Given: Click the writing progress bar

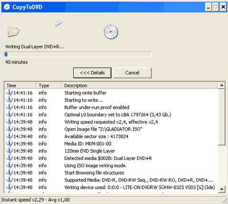Looking at the screenshot, I should (77, 54).
